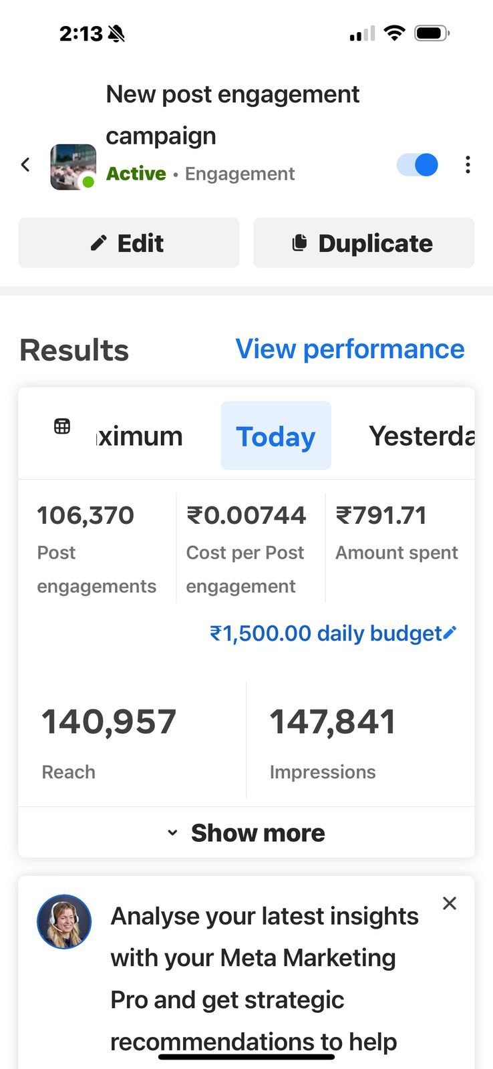Screen dimensions: 493x1069
Task: Select the Today tab
Action: 276,436
